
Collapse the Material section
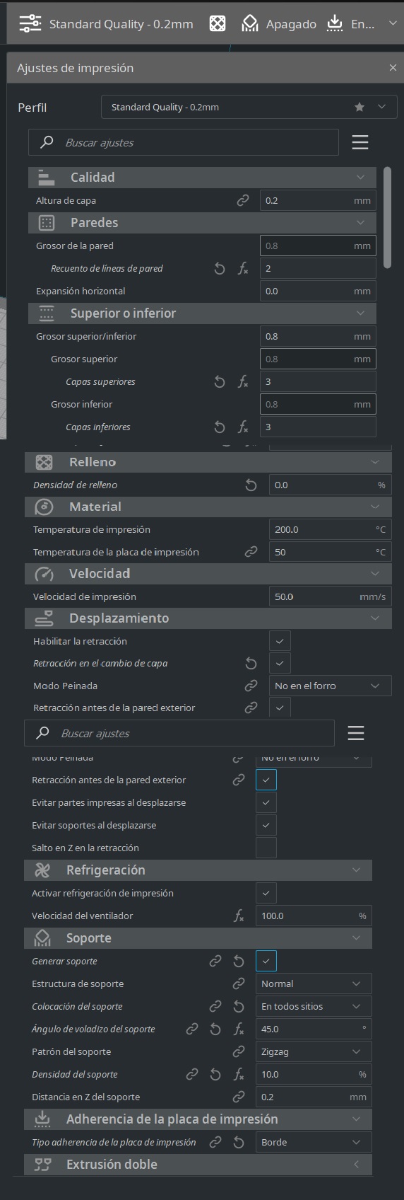[x=208, y=507]
